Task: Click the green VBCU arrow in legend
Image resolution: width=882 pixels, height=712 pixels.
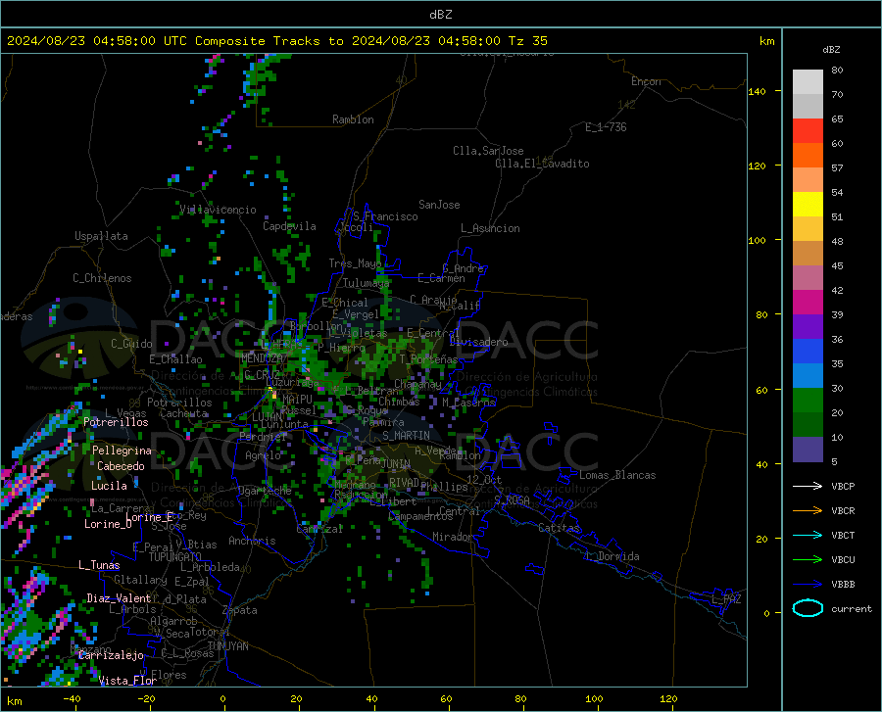Action: pyautogui.click(x=808, y=560)
